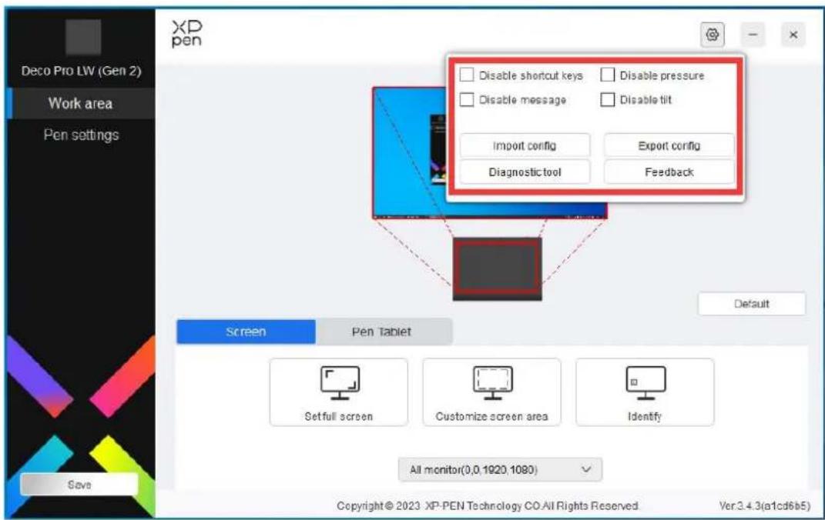Click the XP-Pen logo
Screen dimensions: 825x520
pyautogui.click(x=186, y=34)
